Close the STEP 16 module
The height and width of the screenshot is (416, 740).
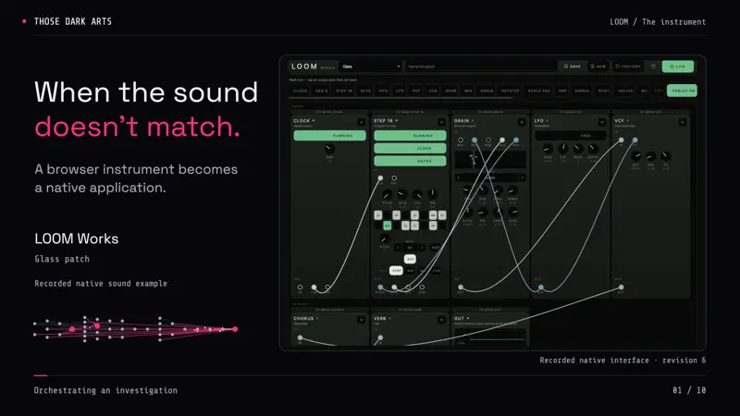pos(441,122)
